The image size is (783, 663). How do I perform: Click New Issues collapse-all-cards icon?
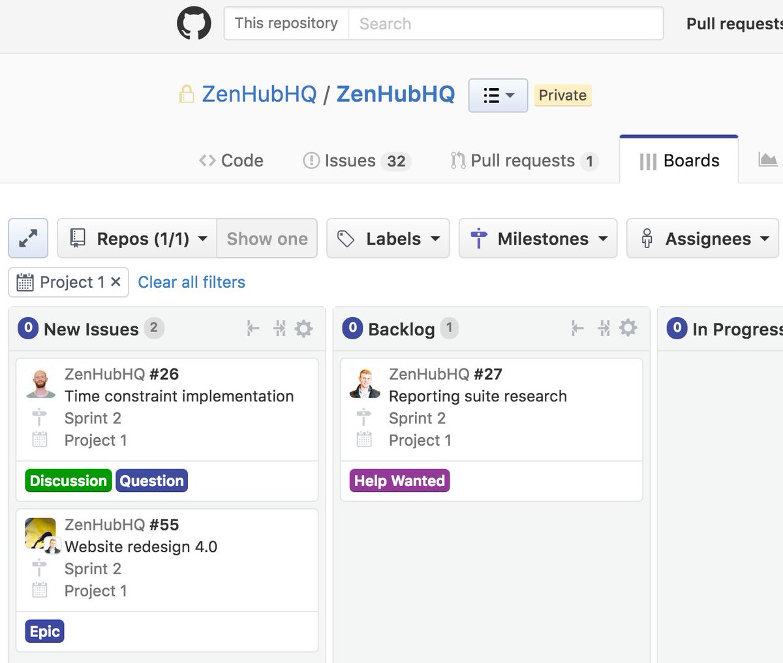(279, 328)
